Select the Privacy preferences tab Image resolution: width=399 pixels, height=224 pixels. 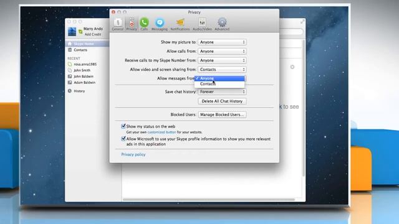pyautogui.click(x=132, y=24)
